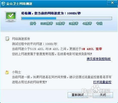Click the 512K宽带 marker label
This screenshot has width=118, height=103.
[47, 24]
